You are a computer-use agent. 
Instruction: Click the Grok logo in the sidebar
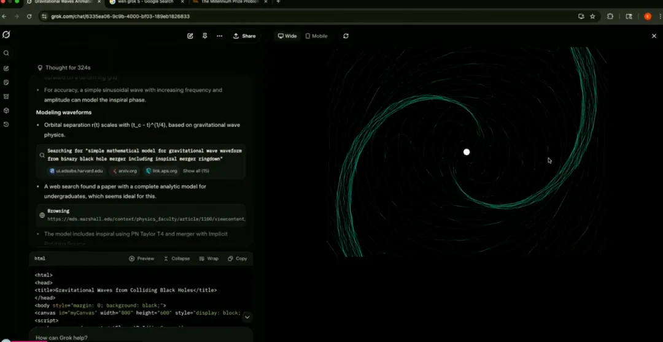pos(6,35)
